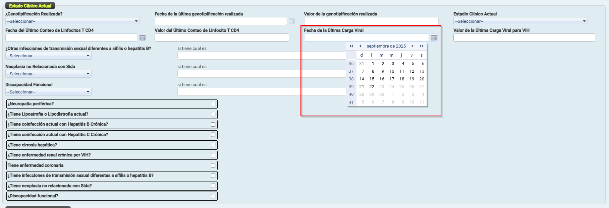This screenshot has height=208, width=609.
Task: Click Valor de la Última Carga Viral field
Action: tap(524, 38)
